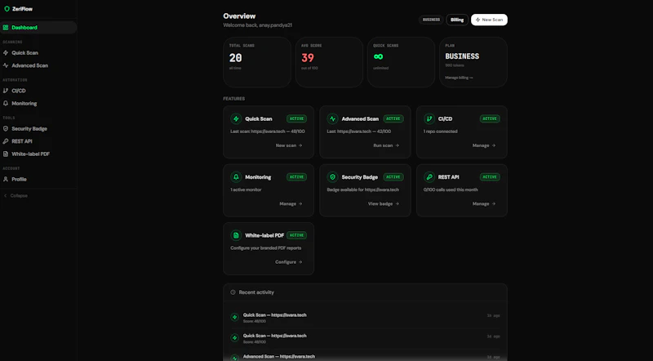Click ACTIVE badge on REST API card
Screen dimensions: 653x361
[x=490, y=177]
